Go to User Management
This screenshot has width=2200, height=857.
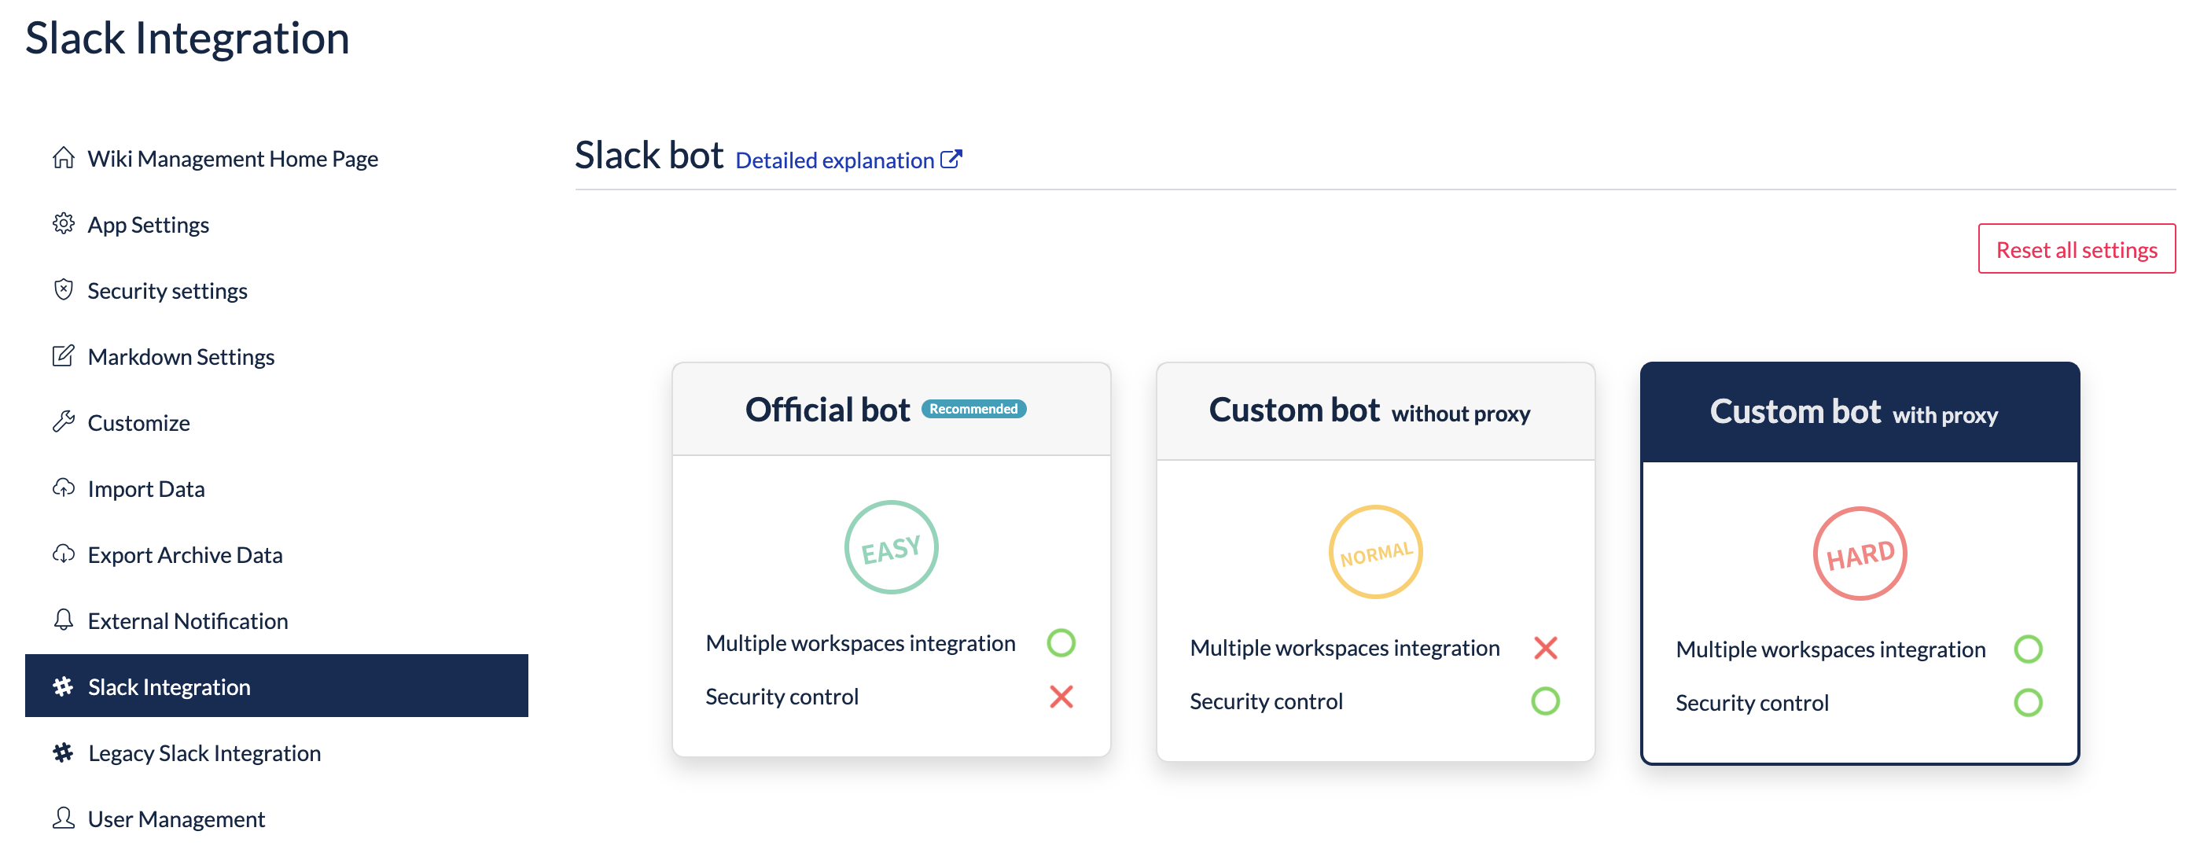(x=277, y=818)
